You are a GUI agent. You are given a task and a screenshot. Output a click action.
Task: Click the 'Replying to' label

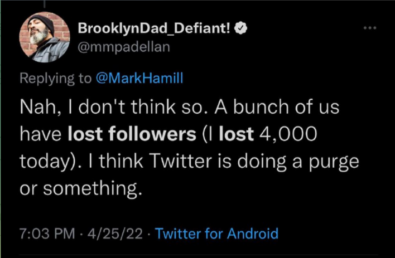(x=55, y=79)
